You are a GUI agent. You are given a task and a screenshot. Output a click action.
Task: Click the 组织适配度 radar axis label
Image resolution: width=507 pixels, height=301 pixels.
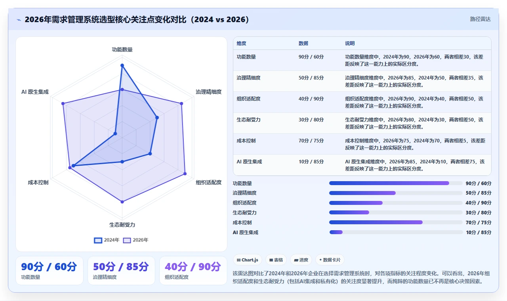[209, 182]
